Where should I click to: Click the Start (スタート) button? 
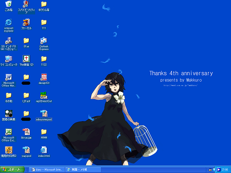(12, 169)
